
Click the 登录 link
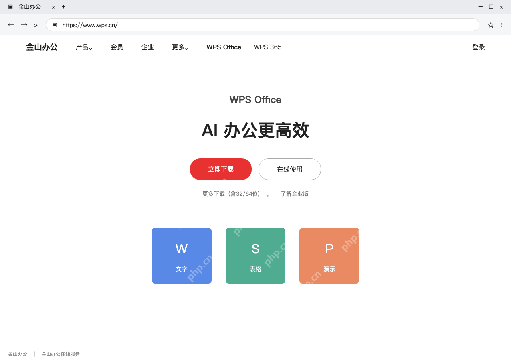479,47
